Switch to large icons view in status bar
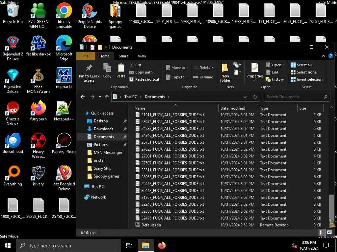Screen dimensions: 337x252 coord(329,232)
